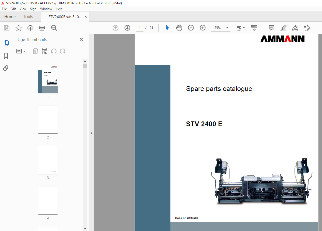Open the stamp tool in the toolbar

[307, 28]
